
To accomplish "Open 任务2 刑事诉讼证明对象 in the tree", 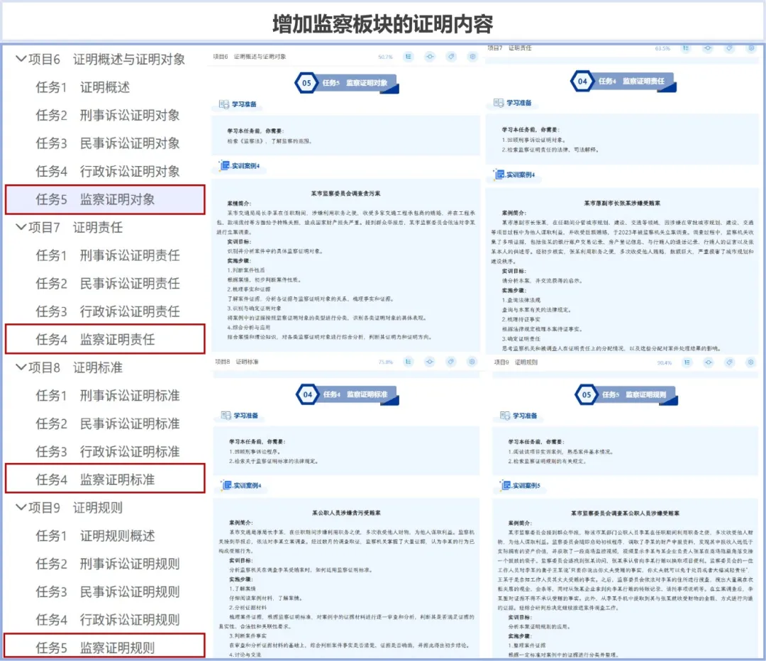I will click(x=108, y=116).
